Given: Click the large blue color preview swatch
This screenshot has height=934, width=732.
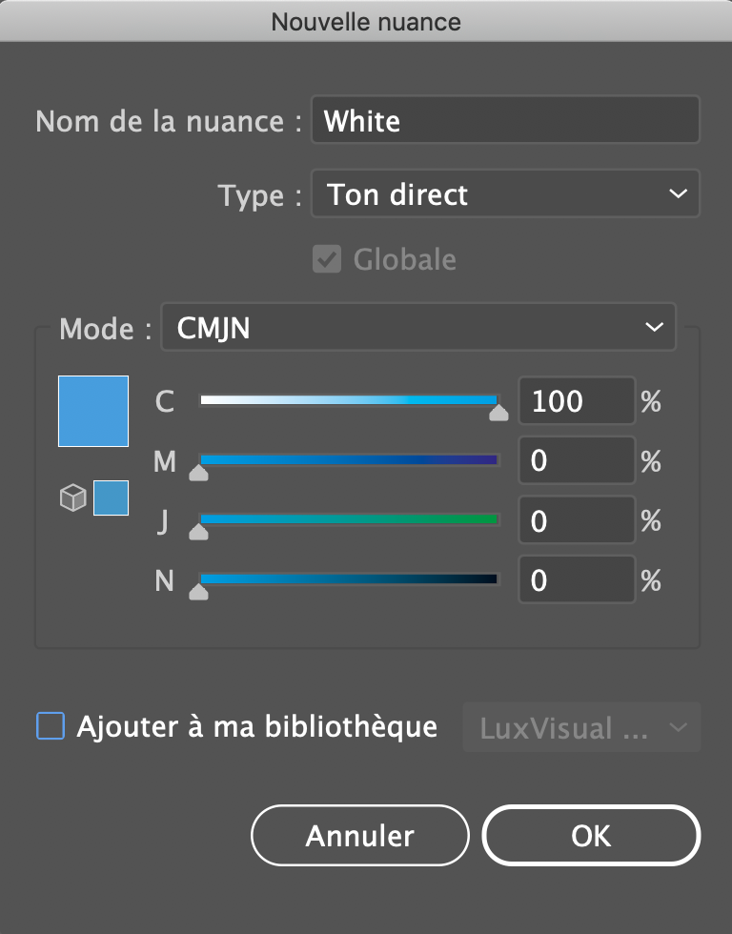Looking at the screenshot, I should point(93,411).
